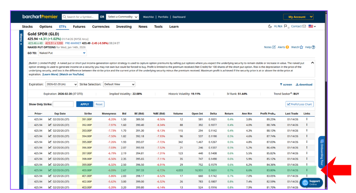
Task: Select the Options tab in navigation
Action: (x=46, y=27)
